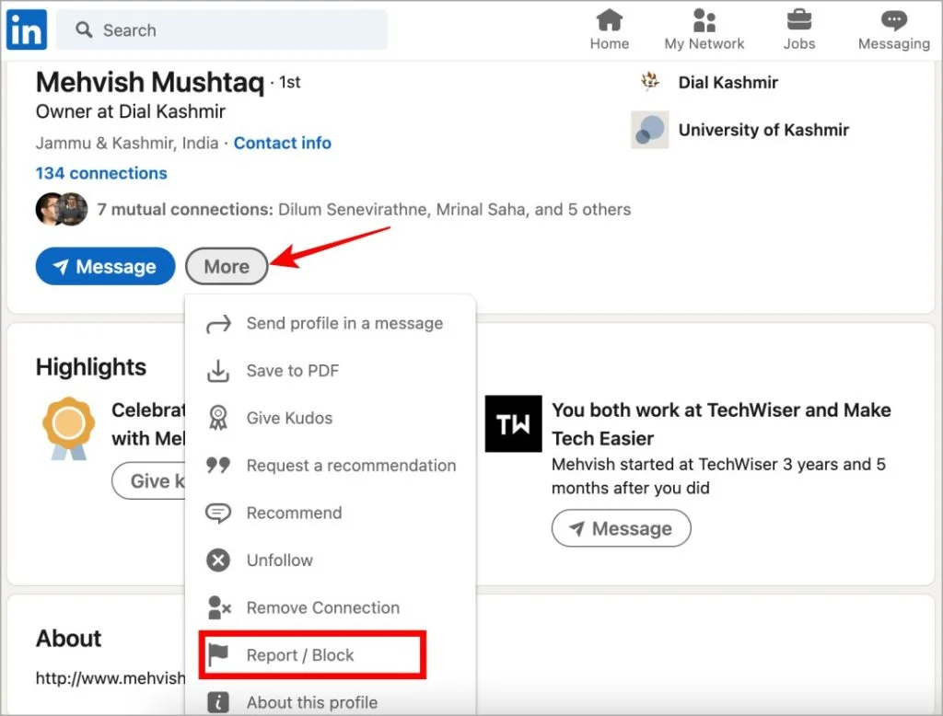
Task: Open the Jobs icon
Action: pyautogui.click(x=798, y=20)
